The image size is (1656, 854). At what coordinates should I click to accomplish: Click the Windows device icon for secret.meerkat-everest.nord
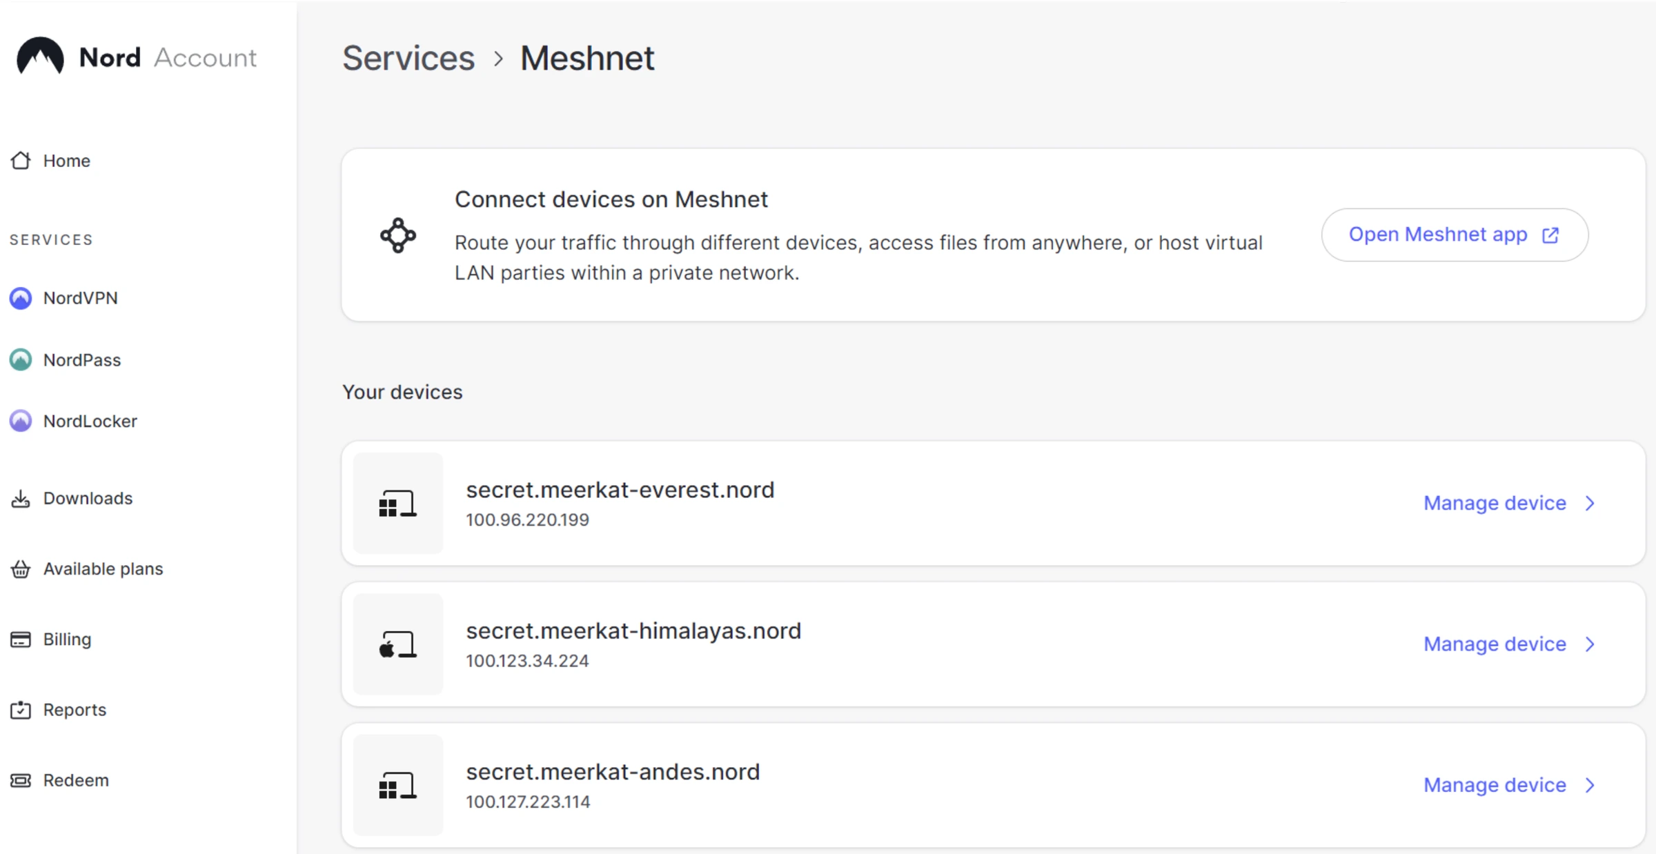pos(397,503)
